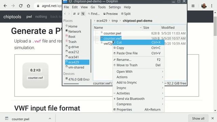Select Copy in the context menu
Viewport: 217px width, 122px height.
click(139, 48)
